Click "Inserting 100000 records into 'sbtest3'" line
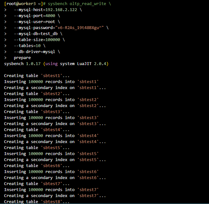This screenshot has width=209, height=204. [x=51, y=118]
